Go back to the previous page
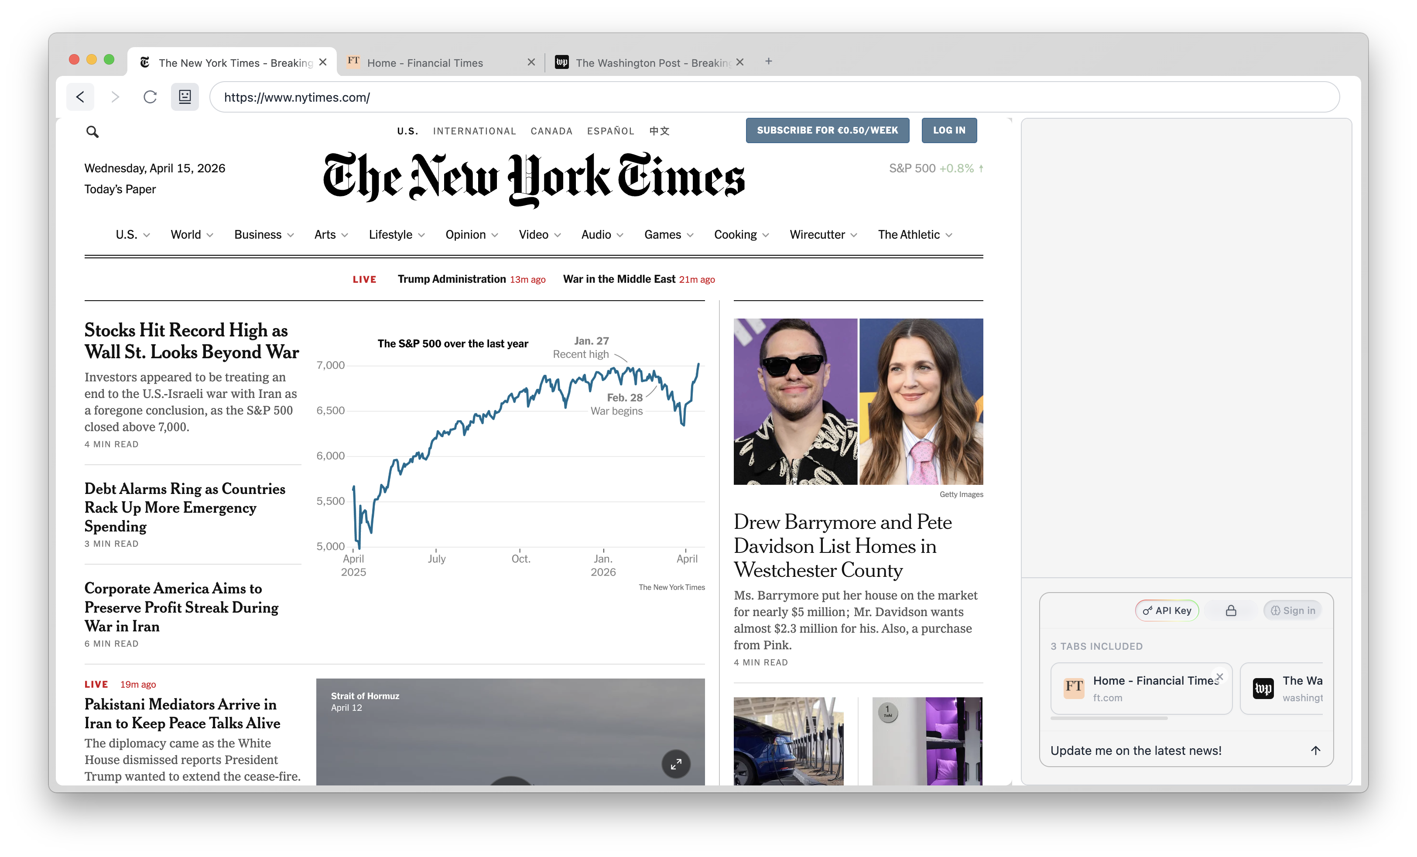The height and width of the screenshot is (857, 1417). (x=81, y=96)
